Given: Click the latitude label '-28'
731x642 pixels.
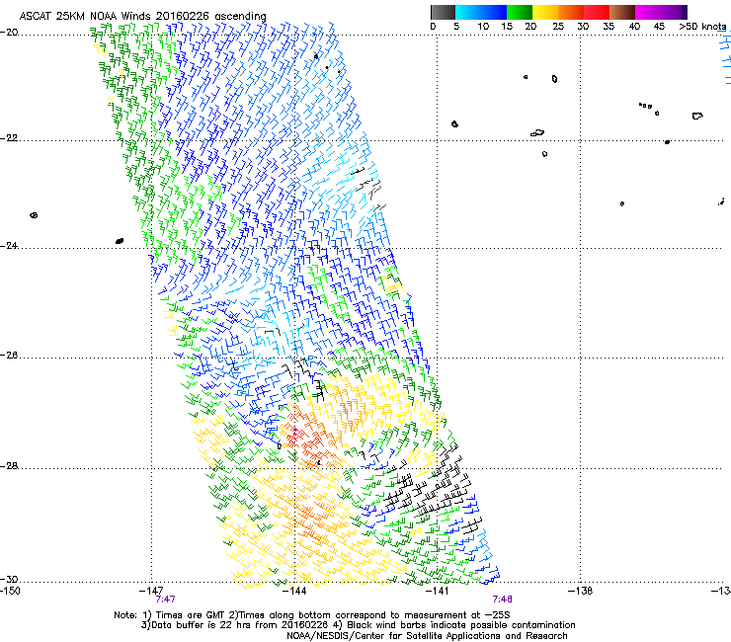Looking at the screenshot, I should (x=9, y=466).
